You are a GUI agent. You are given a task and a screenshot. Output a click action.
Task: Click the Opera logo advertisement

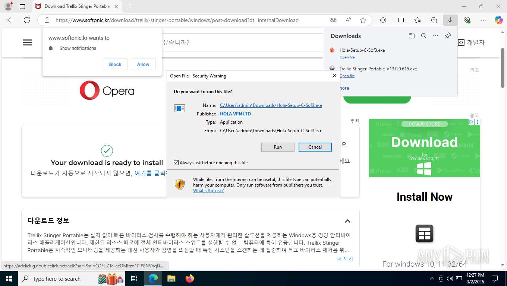(107, 90)
